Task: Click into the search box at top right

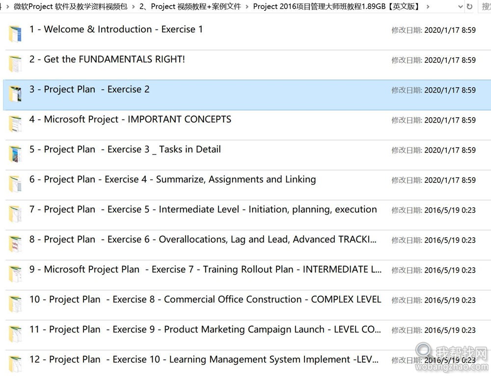Action: [486, 6]
